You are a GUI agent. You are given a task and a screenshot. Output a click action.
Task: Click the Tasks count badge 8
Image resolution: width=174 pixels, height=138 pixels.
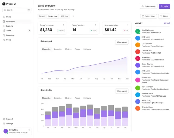click(x=29, y=30)
